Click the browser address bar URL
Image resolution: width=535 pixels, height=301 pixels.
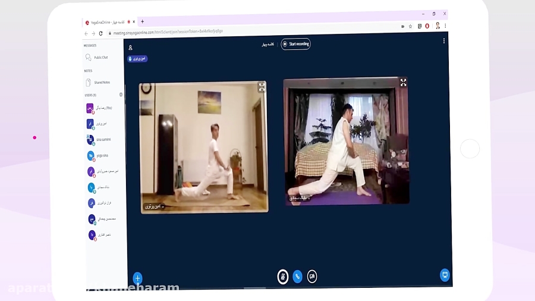coord(168,32)
